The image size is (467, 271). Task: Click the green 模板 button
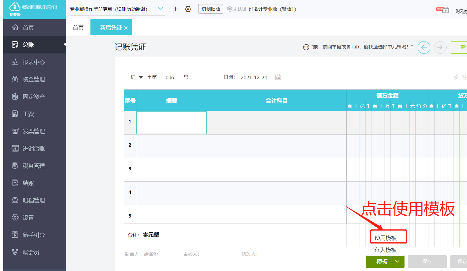tap(382, 262)
